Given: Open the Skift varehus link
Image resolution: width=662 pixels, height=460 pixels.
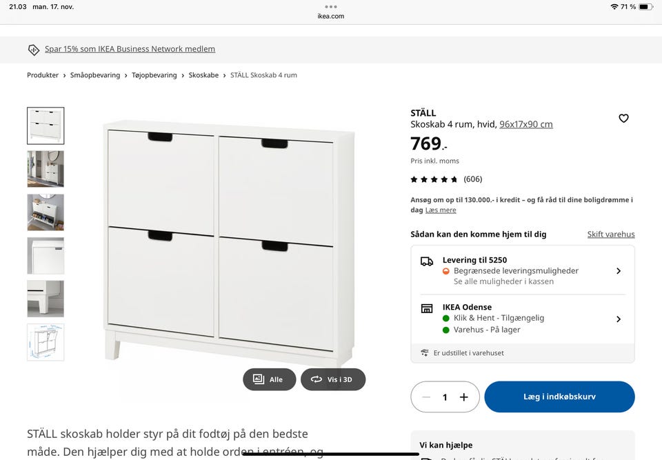Looking at the screenshot, I should pos(611,234).
